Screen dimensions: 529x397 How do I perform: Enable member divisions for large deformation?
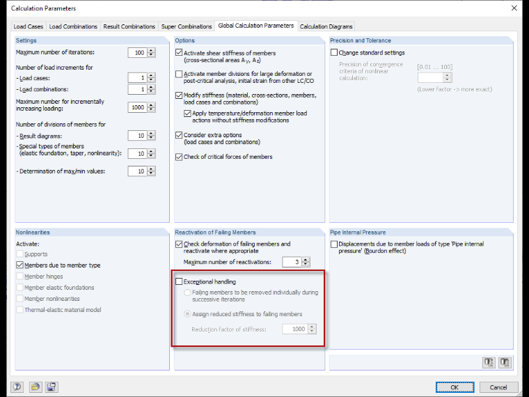[x=179, y=74]
